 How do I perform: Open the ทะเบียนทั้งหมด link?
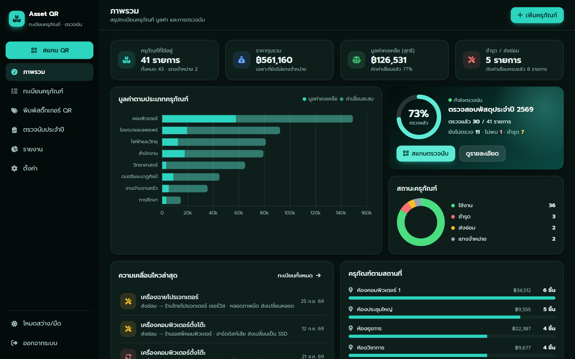coord(299,275)
